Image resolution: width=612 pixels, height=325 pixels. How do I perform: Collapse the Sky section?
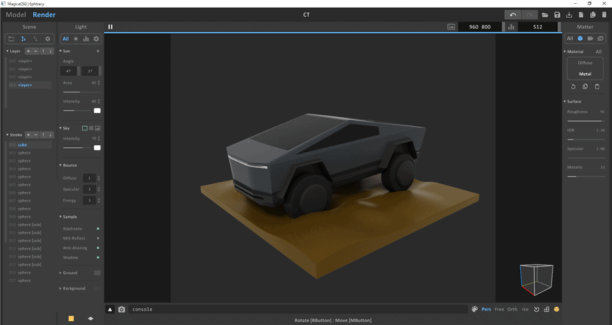61,128
